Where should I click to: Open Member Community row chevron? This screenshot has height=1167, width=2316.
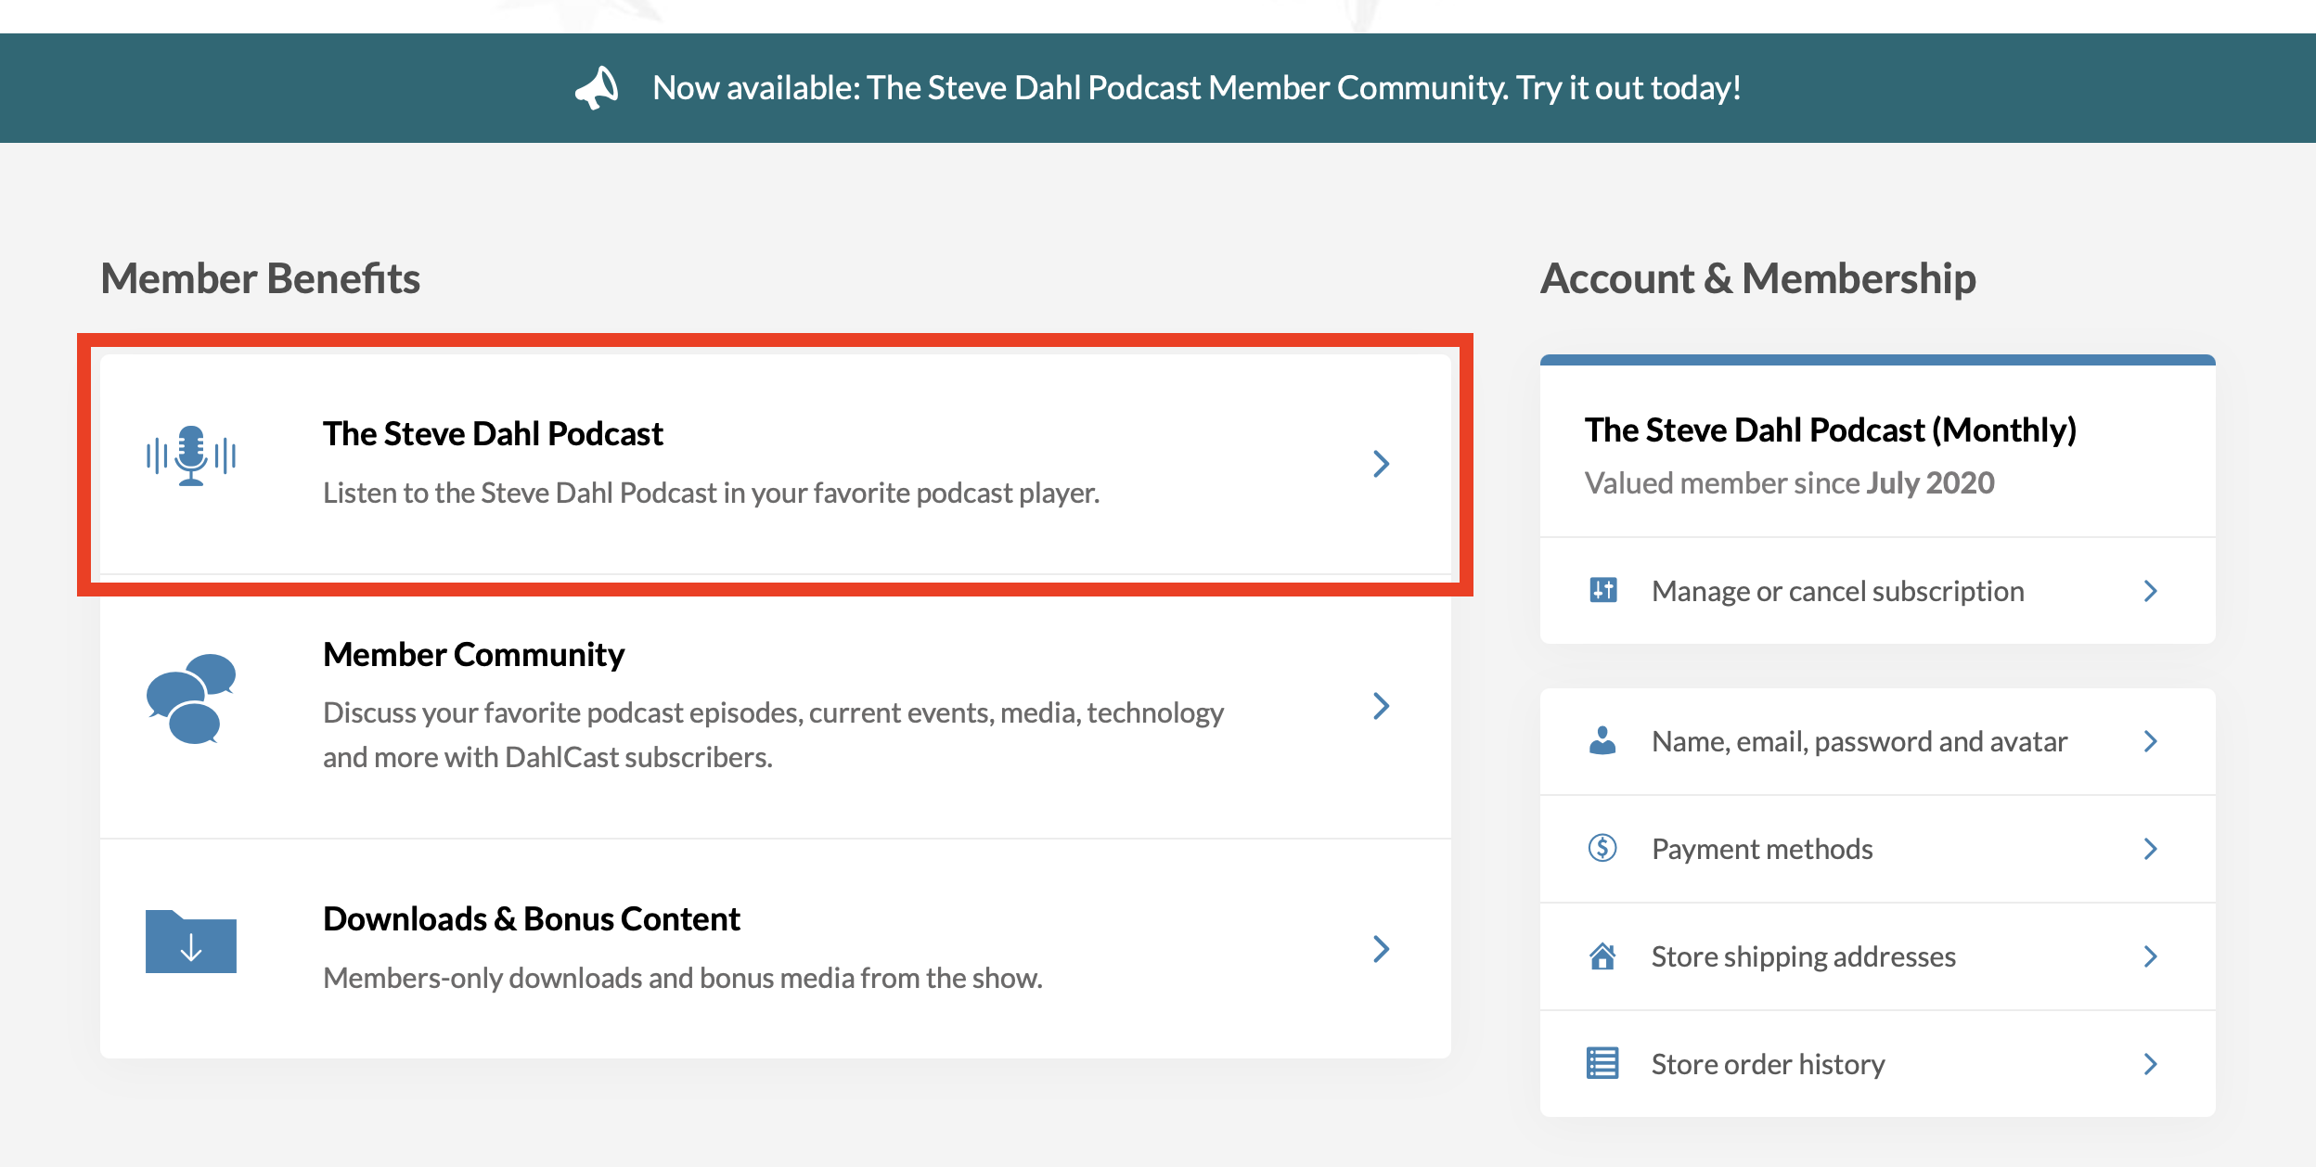1382,706
